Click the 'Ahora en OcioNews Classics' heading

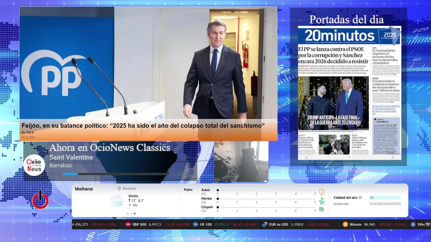coord(110,148)
